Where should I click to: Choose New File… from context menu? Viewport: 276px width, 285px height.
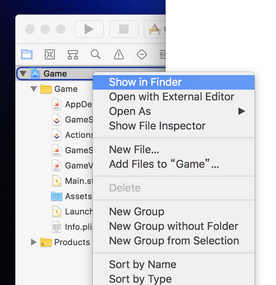click(x=174, y=150)
